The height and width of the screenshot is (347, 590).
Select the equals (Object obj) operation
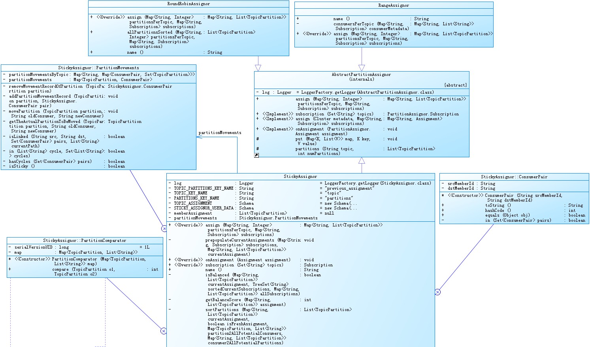pyautogui.click(x=514, y=215)
